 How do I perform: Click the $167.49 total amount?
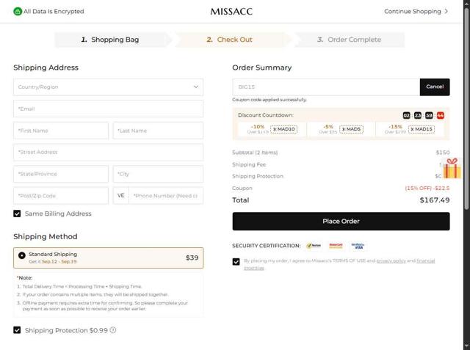(435, 200)
